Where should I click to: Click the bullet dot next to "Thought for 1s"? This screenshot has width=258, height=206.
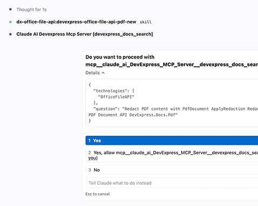point(10,9)
